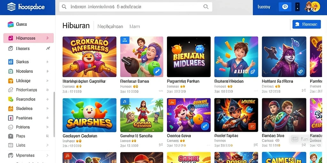
Task: Select the Games cube icon in sidebar
Action: [x=11, y=24]
